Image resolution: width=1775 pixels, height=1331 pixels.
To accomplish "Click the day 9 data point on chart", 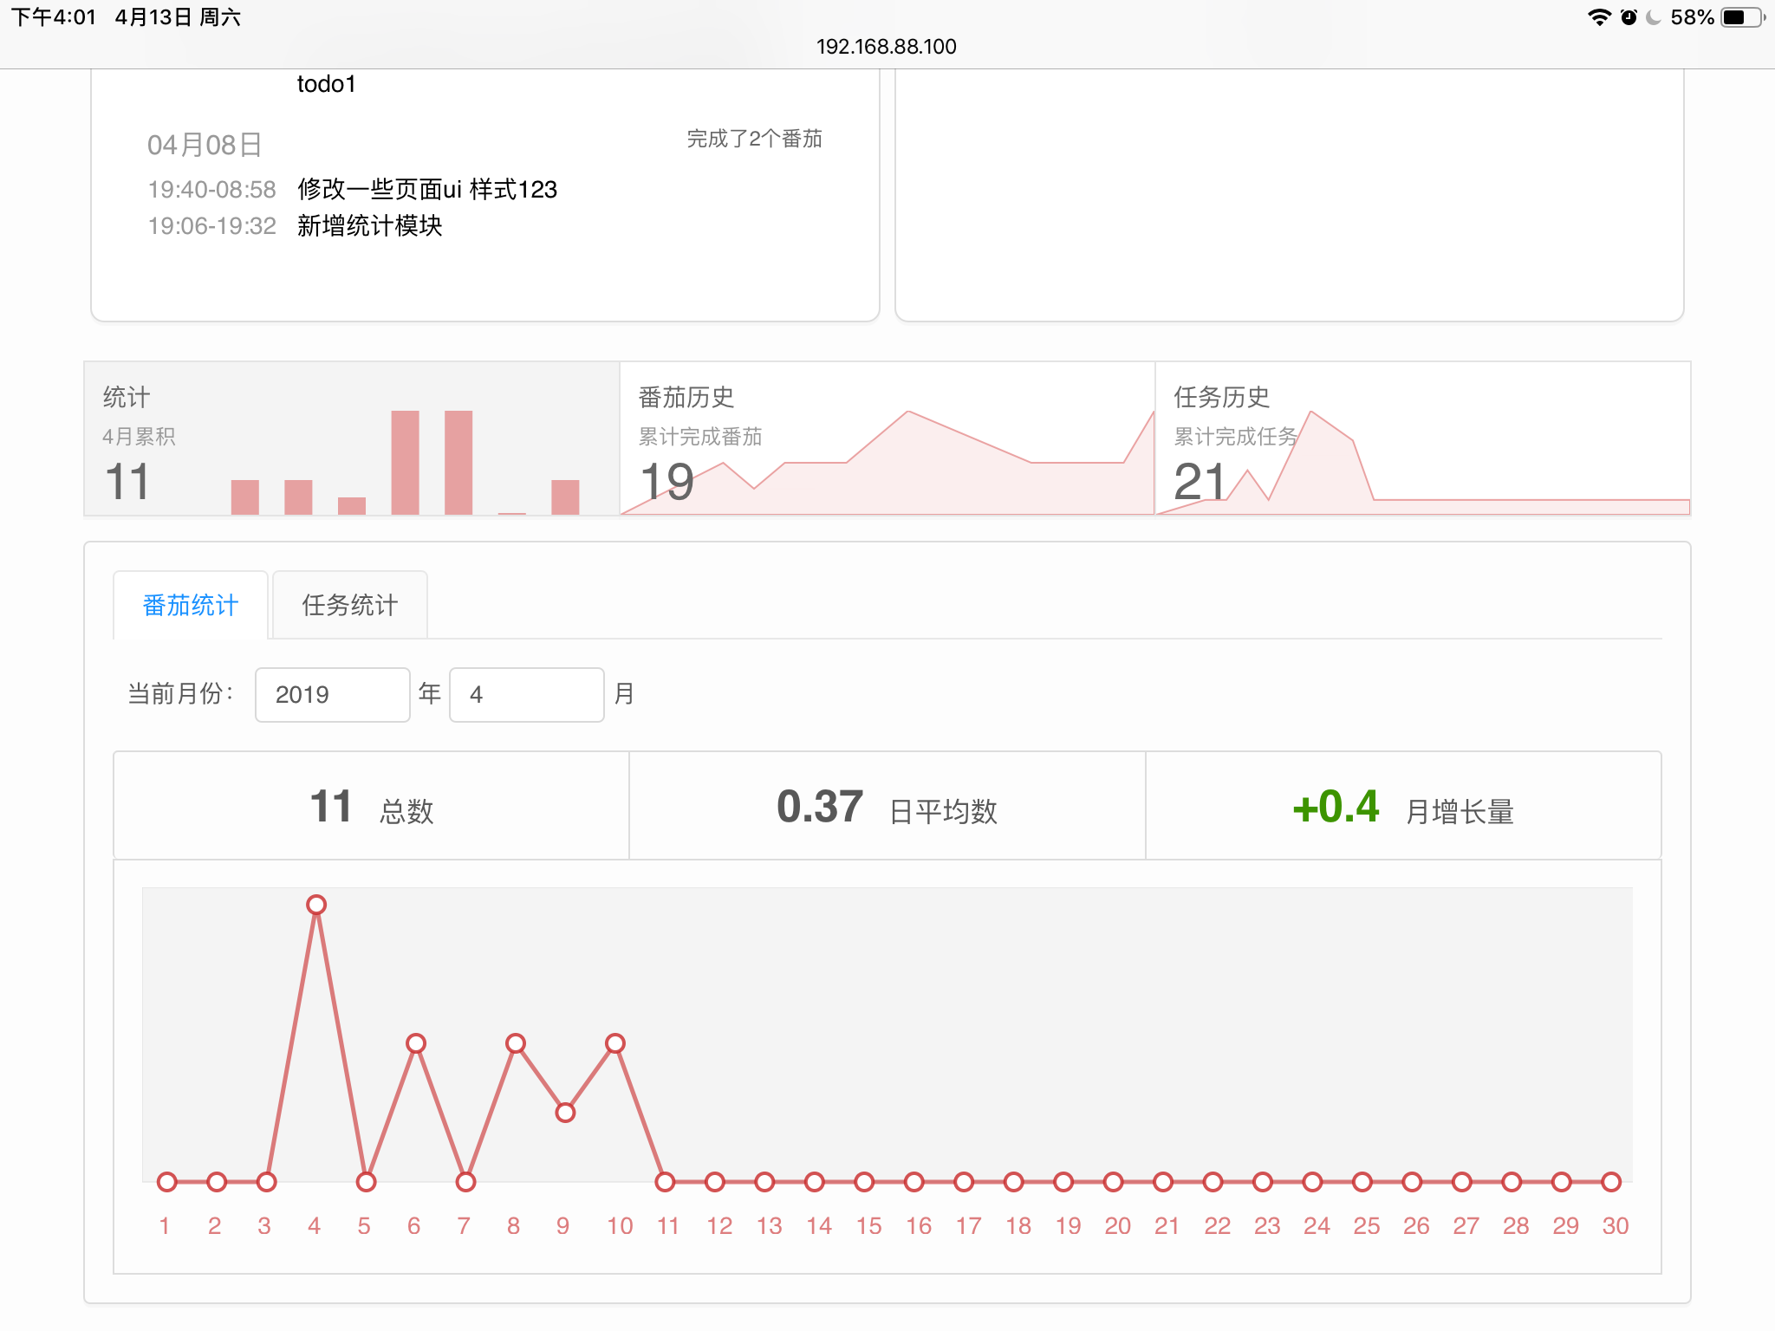I will click(x=565, y=1113).
